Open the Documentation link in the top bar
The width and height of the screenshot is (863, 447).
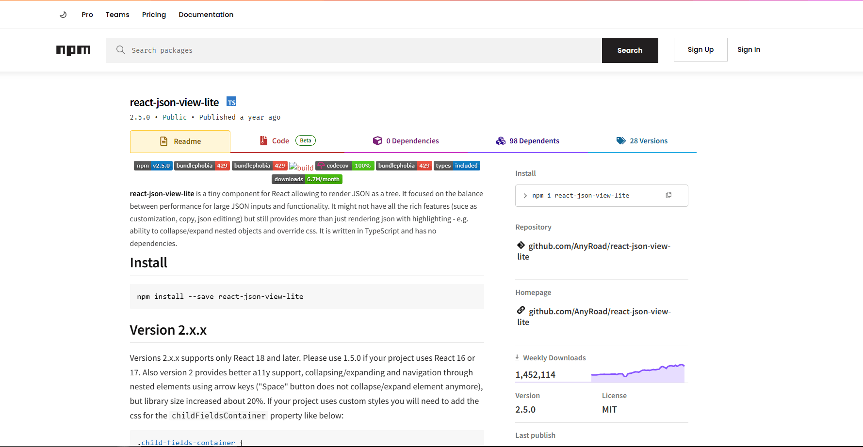coord(206,15)
